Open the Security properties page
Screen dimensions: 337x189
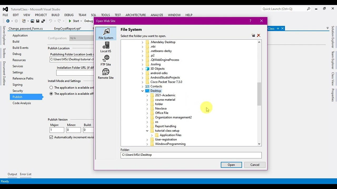click(x=18, y=91)
